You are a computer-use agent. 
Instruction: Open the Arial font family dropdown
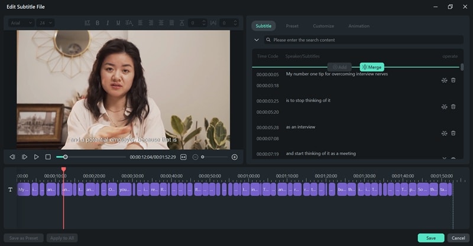(x=21, y=23)
